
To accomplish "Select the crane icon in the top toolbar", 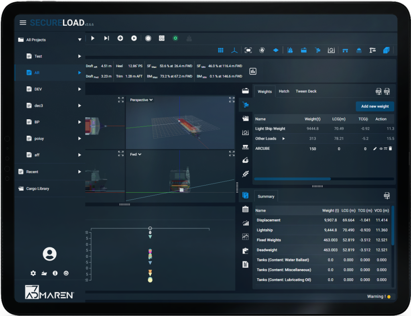I will 372,50.
